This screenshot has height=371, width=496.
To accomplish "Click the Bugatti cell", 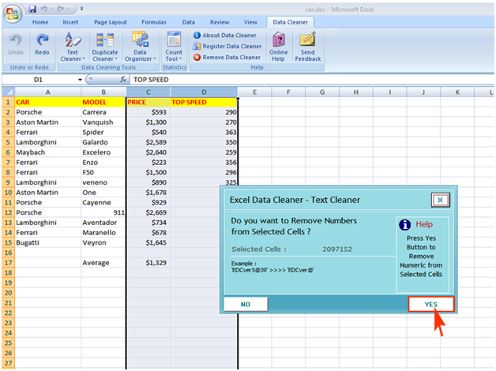I will (47, 242).
